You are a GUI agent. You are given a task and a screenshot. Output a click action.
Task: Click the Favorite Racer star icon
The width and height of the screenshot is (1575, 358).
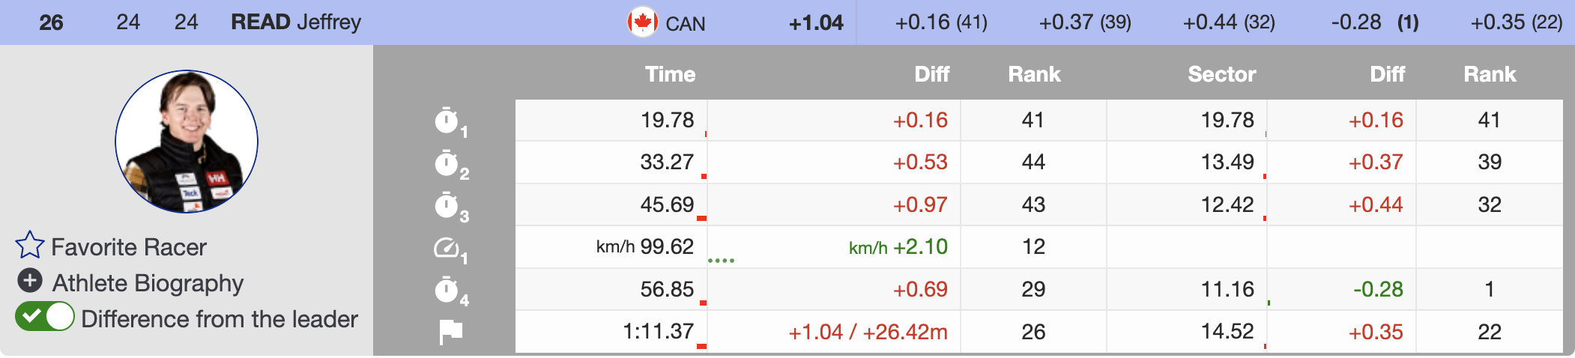tap(30, 246)
